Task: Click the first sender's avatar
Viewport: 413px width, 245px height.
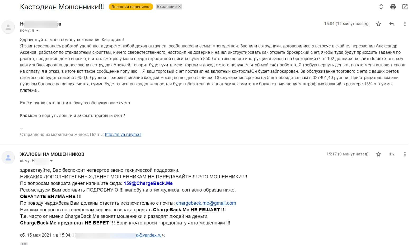Action: [x=8, y=27]
